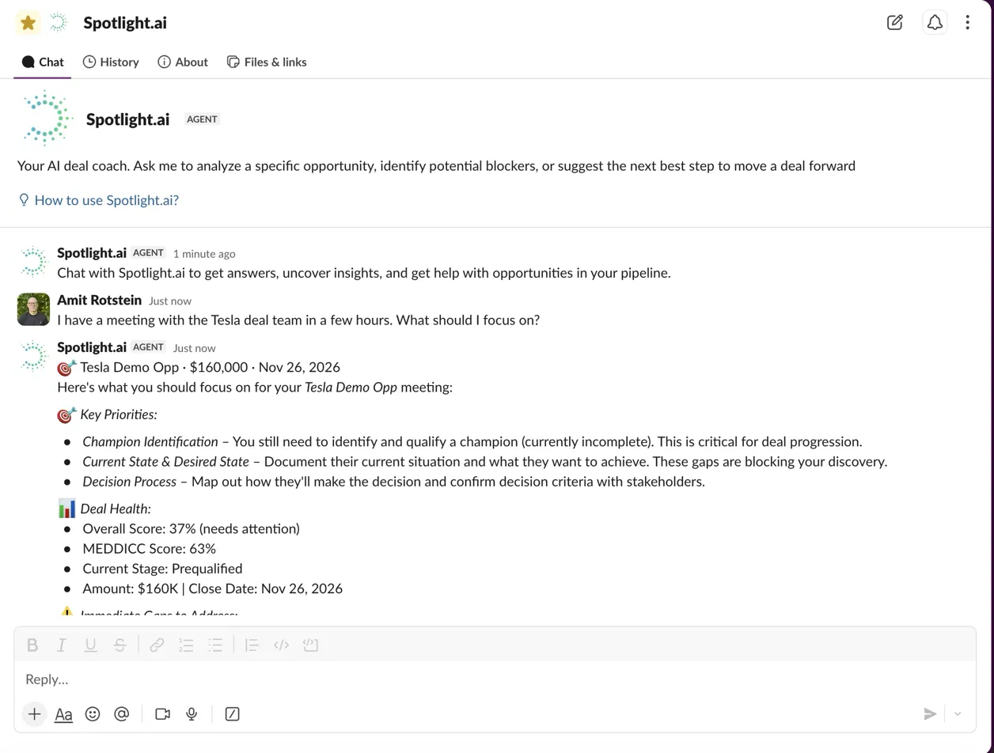The height and width of the screenshot is (753, 994).
Task: Insert a code block icon
Action: (310, 645)
